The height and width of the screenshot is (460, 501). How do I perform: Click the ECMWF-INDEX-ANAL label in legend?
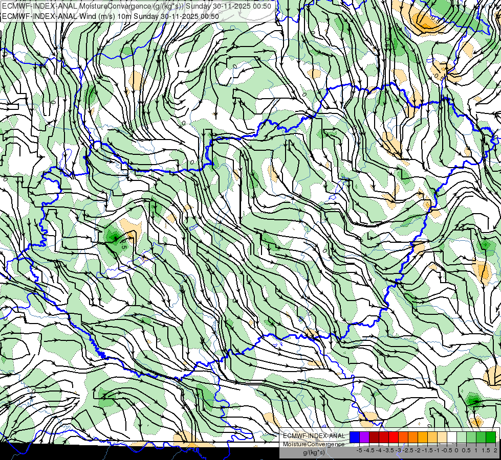[x=314, y=436]
